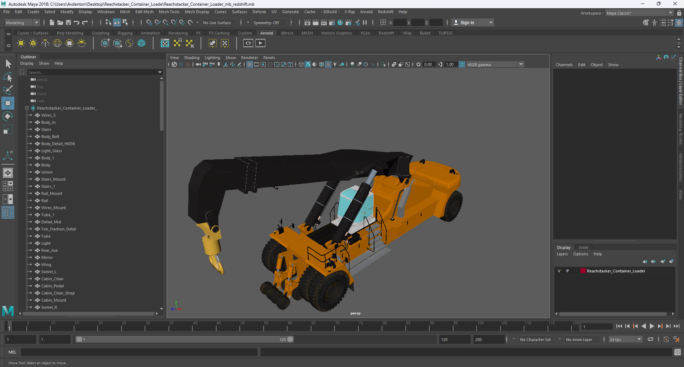Screen dimensions: 684x367
Task: Jump to the end of the playback range
Action: click(676, 326)
